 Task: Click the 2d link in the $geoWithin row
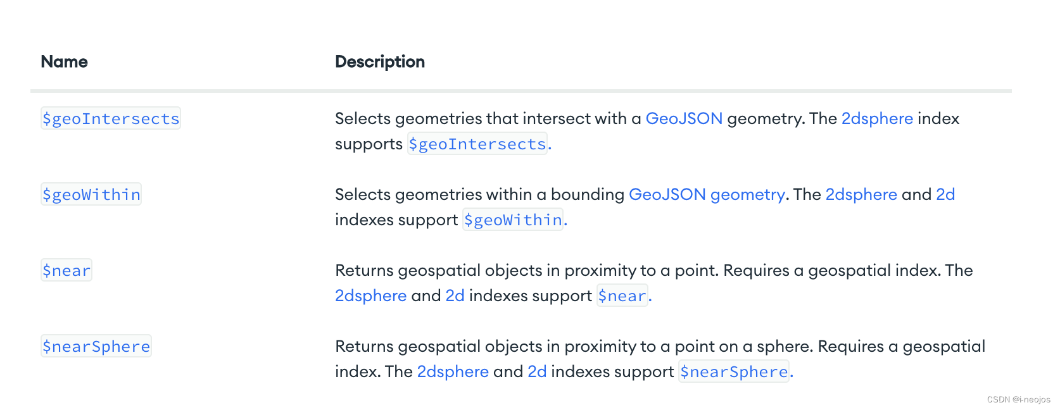click(945, 194)
